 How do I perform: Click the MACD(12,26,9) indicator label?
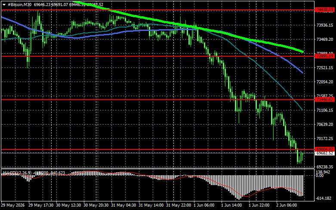coord(17,173)
